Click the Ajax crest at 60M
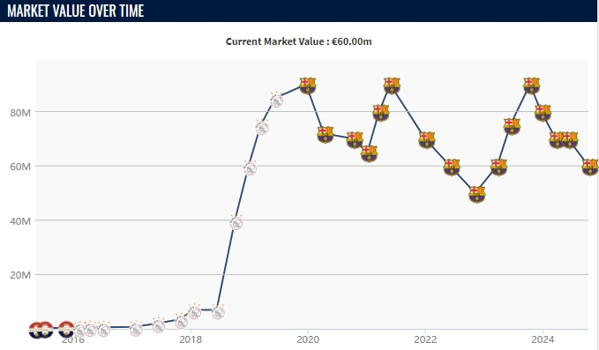This screenshot has width=599, height=350. 250,168
